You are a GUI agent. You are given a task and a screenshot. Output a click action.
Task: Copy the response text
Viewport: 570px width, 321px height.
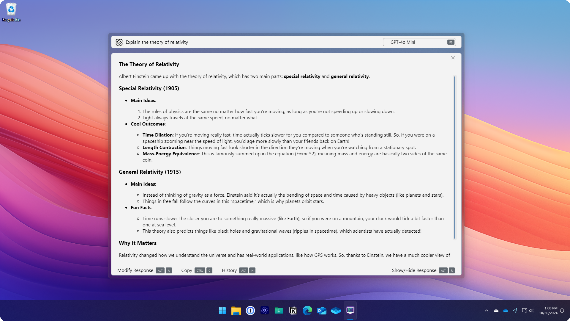pyautogui.click(x=187, y=270)
